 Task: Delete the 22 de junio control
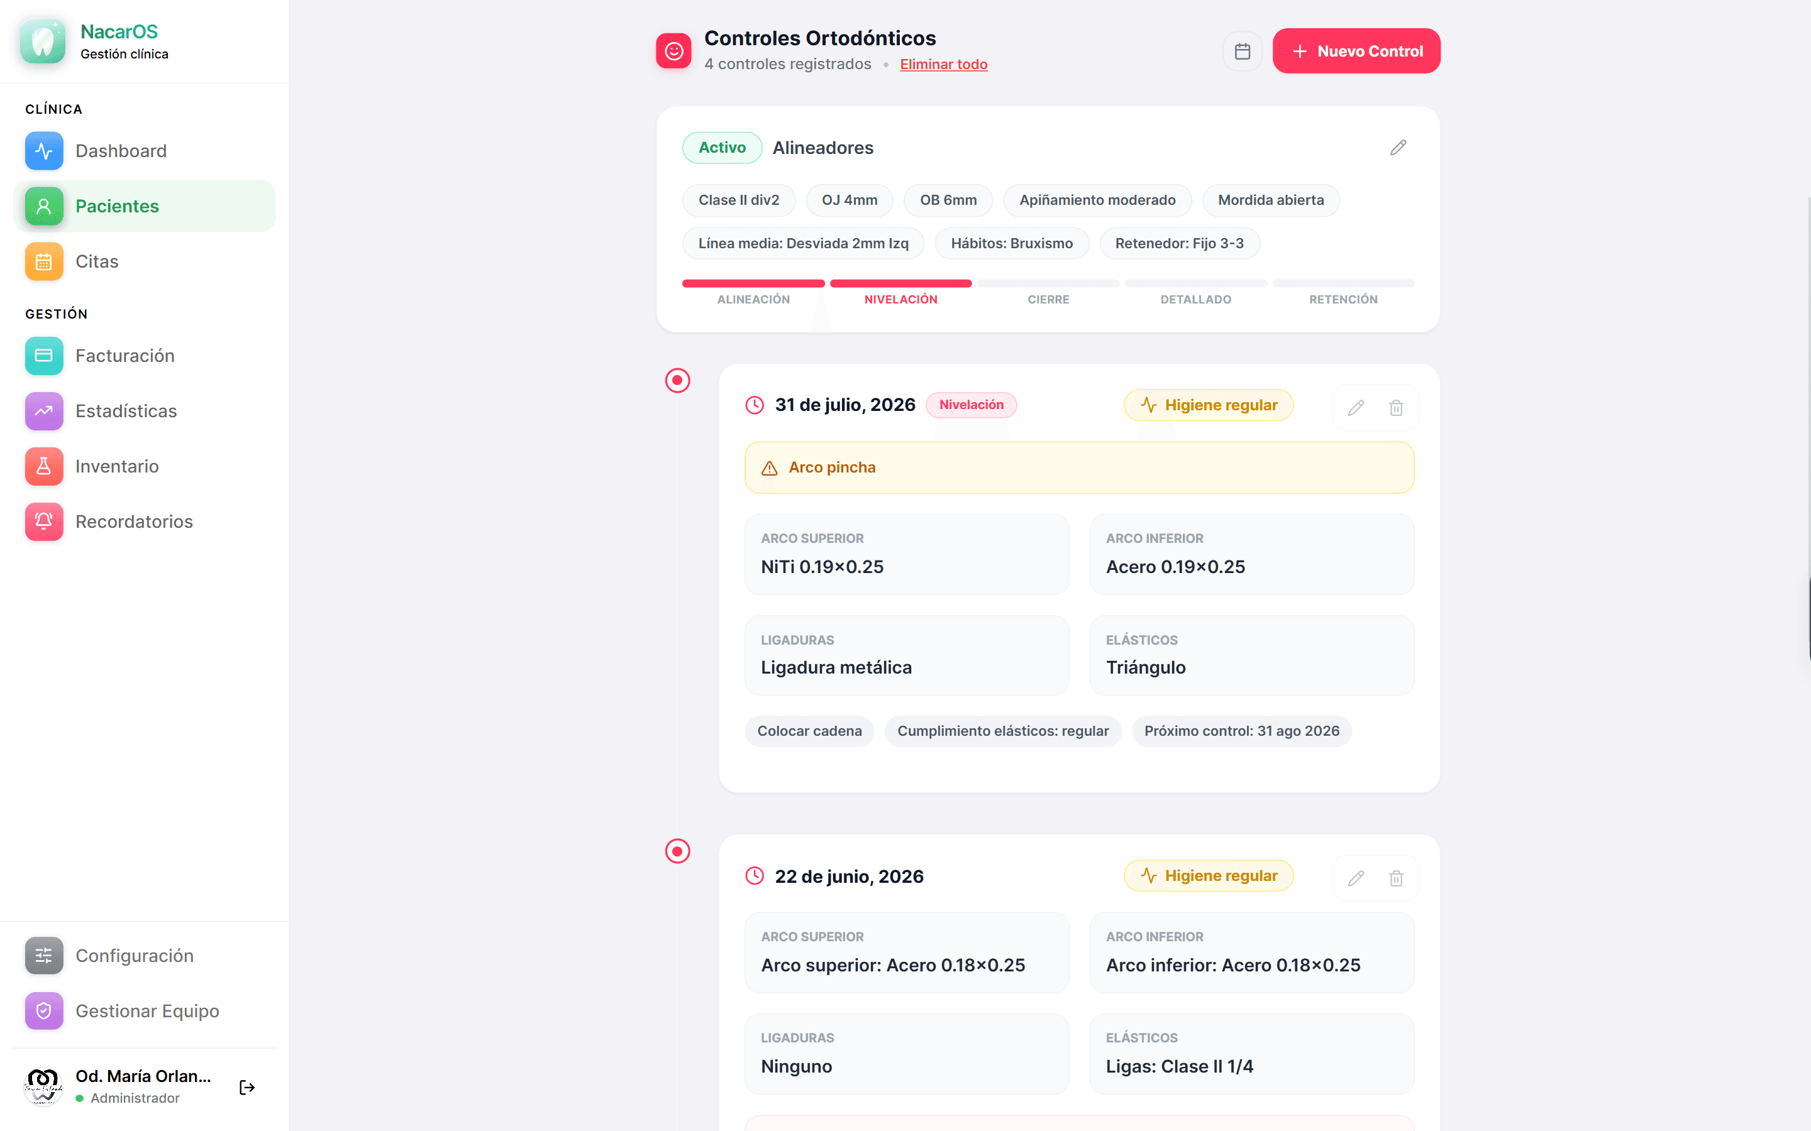1396,878
